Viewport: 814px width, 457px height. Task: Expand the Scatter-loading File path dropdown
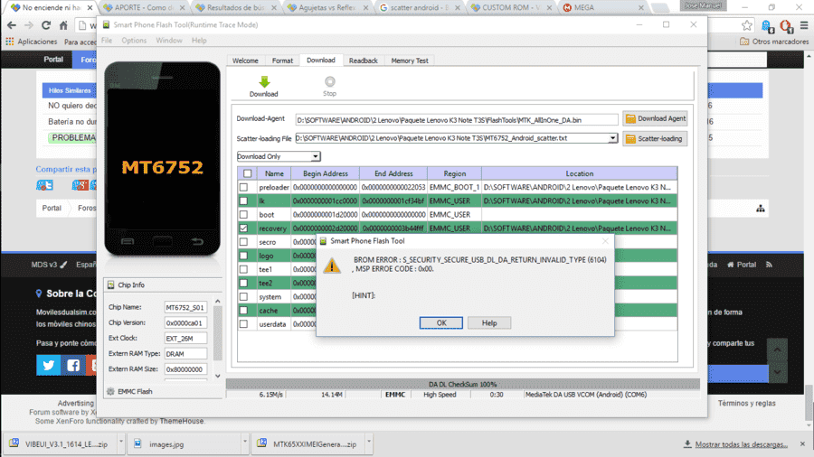(613, 138)
